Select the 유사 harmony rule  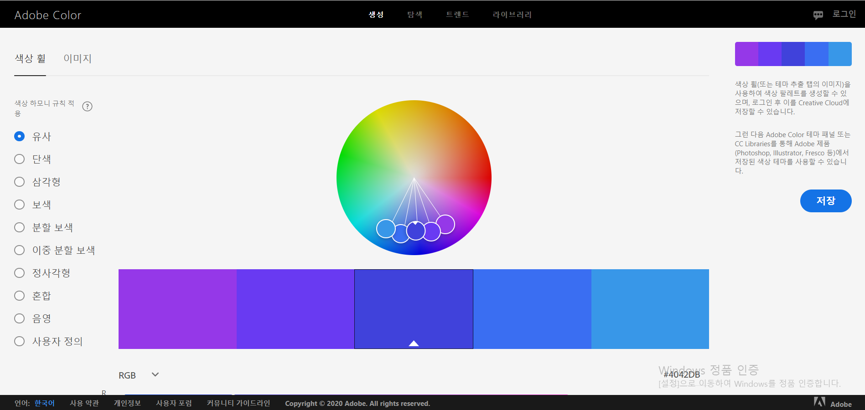point(33,136)
